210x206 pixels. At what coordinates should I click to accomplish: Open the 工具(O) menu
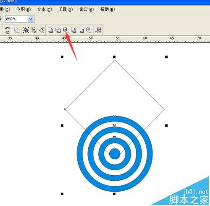coord(66,9)
